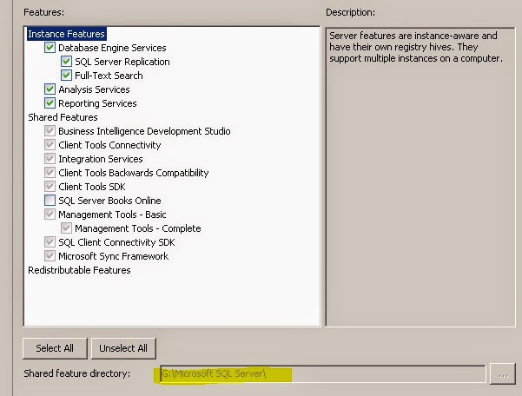Viewport: 522px width, 396px height.
Task: Toggle Management Tools - Complete checkbox
Action: (x=66, y=228)
